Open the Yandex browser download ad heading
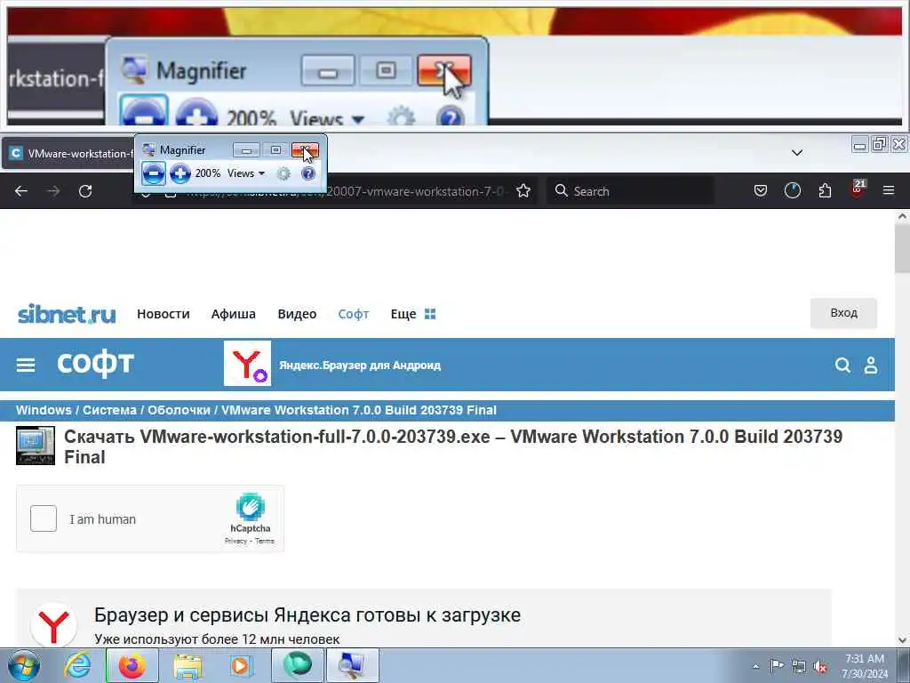Viewport: 910px width, 683px height. (307, 615)
